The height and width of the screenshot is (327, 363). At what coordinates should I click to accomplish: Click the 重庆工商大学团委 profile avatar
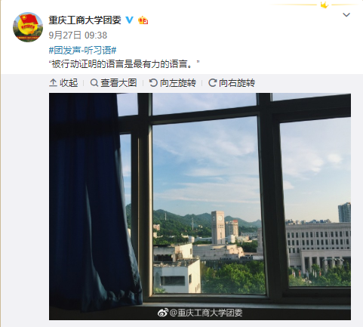coord(28,27)
